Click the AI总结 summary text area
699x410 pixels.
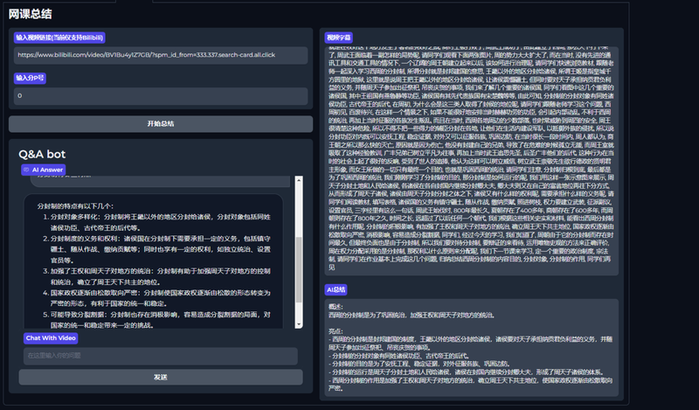tap(471, 348)
